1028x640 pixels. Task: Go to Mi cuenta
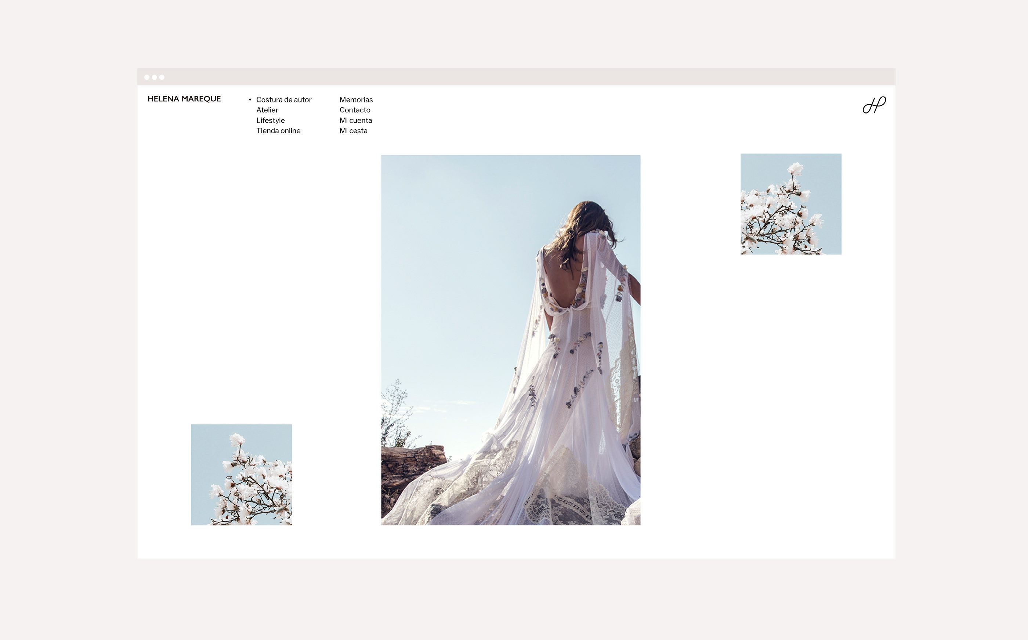(355, 120)
